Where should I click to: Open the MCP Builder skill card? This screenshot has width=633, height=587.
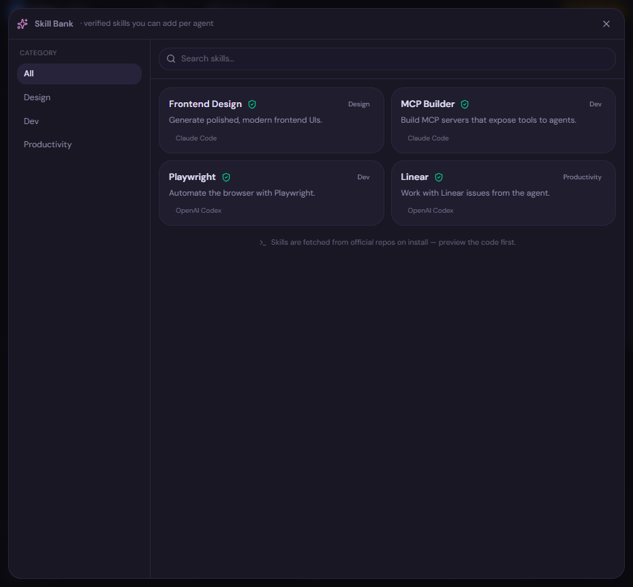[503, 121]
